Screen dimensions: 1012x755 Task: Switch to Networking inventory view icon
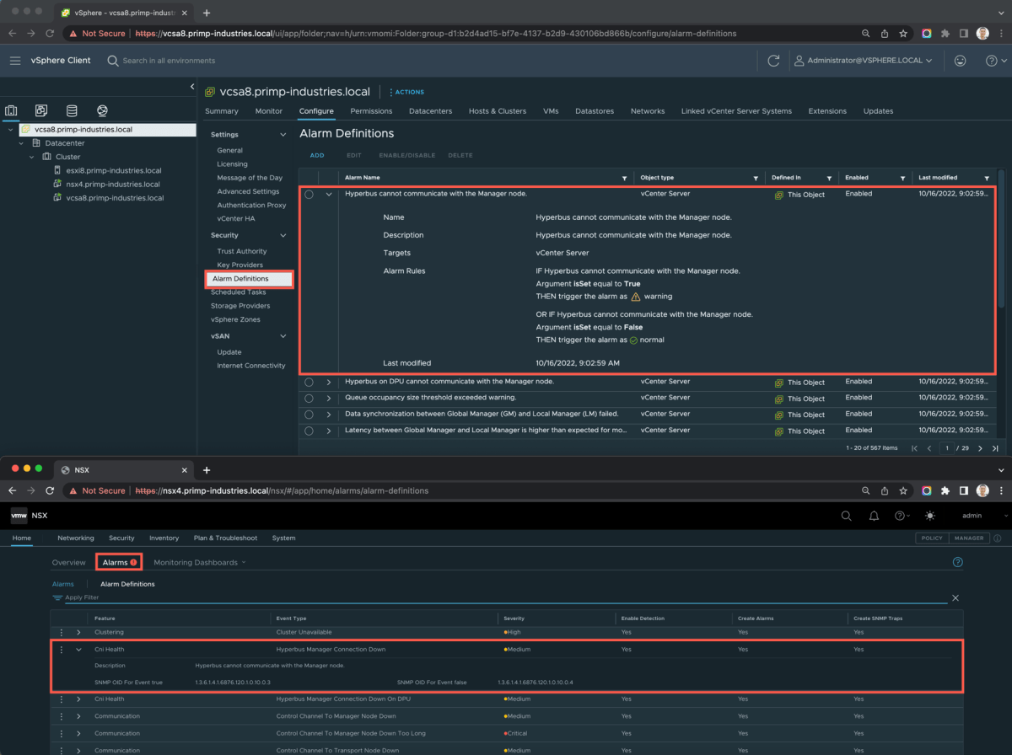pyautogui.click(x=102, y=110)
